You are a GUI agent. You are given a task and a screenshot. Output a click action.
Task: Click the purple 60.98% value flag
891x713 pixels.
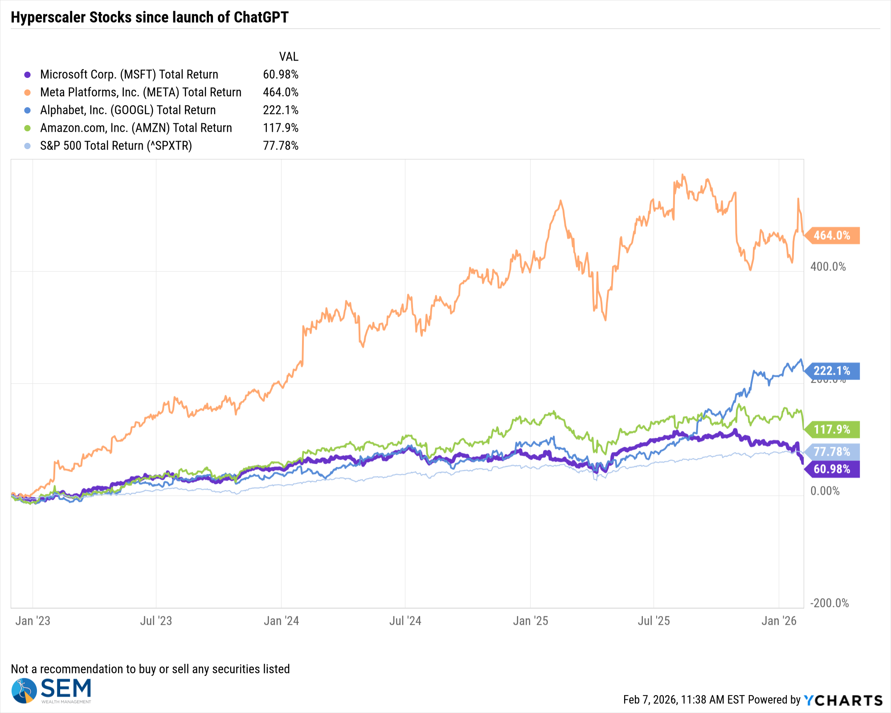832,469
